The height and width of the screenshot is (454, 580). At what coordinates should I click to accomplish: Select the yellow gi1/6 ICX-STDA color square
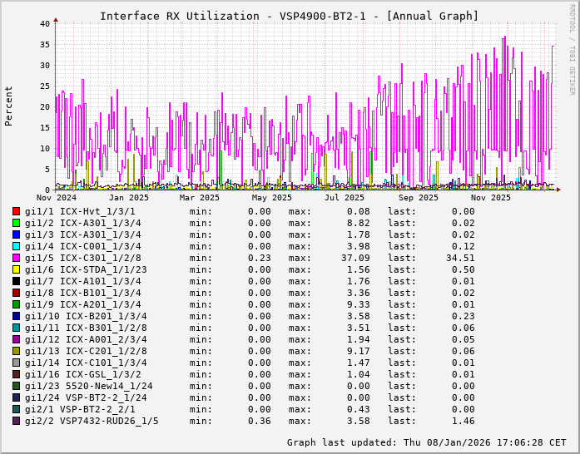coord(16,269)
